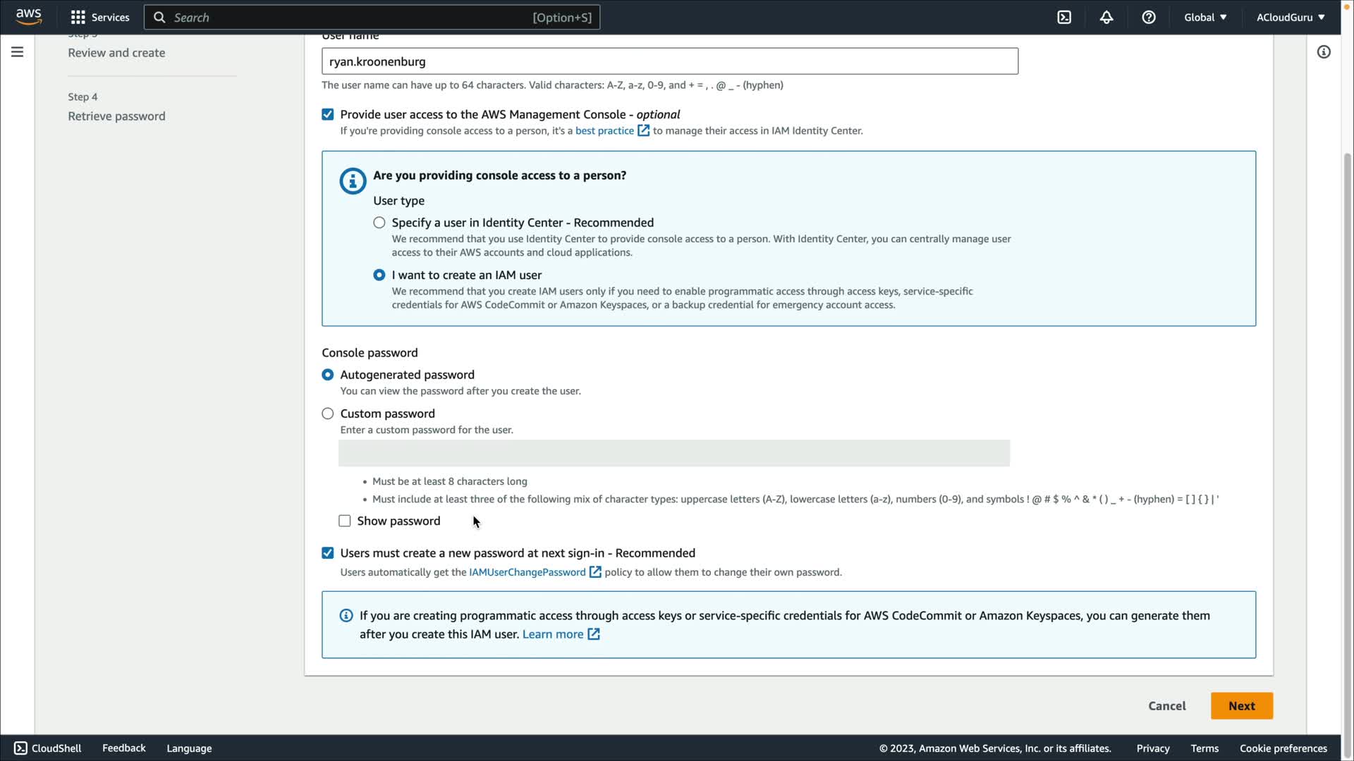
Task: Open the info panel icon at right
Action: pos(1324,52)
